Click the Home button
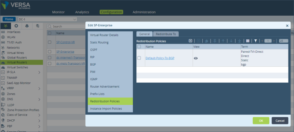294x132 pixels. (9, 19)
